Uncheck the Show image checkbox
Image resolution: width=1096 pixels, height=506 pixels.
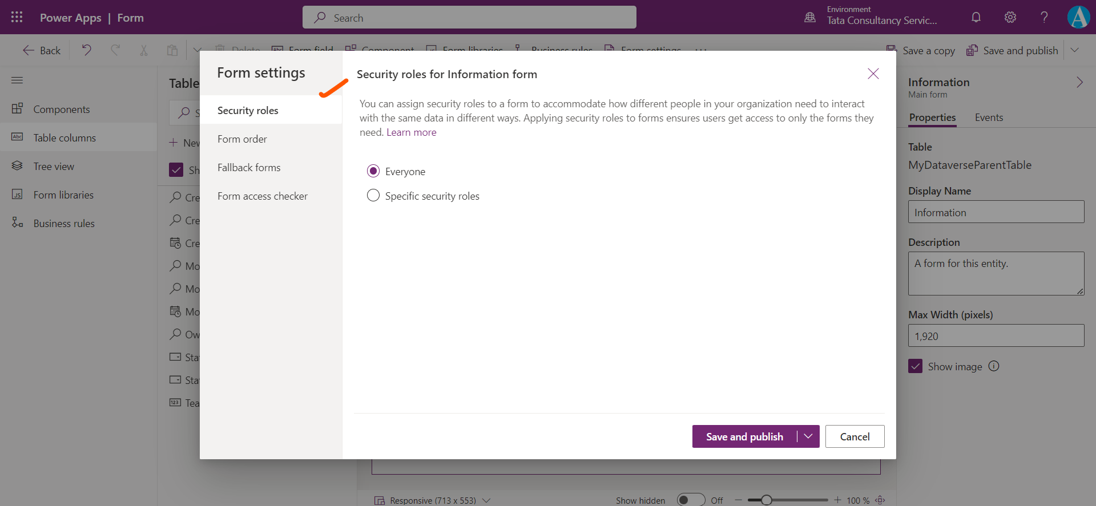[x=916, y=366]
